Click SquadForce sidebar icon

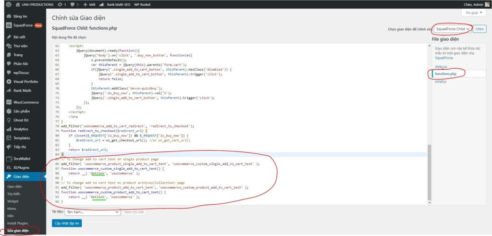(9, 25)
